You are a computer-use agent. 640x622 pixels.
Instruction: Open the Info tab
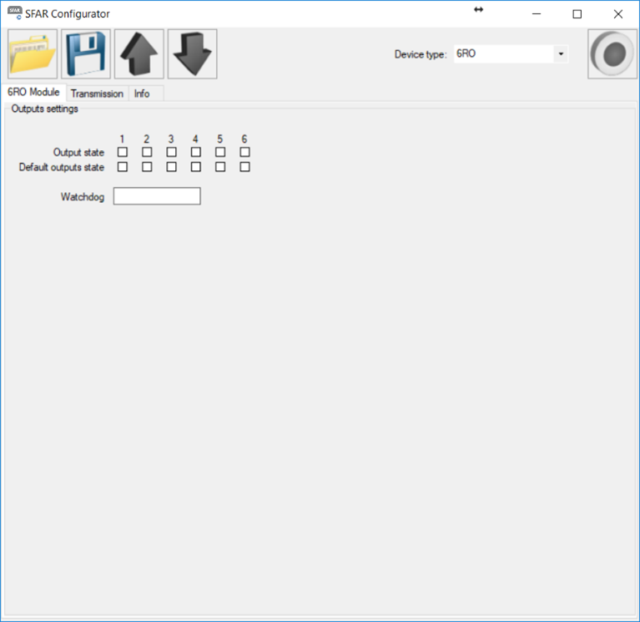(x=142, y=94)
